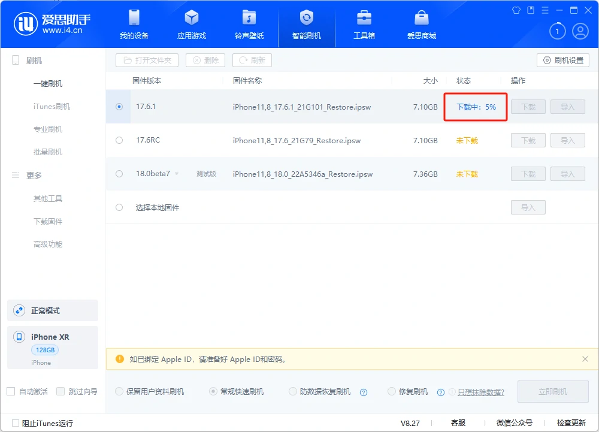The image size is (599, 432).
Task: Open 刷机设置 settings
Action: [x=563, y=61]
